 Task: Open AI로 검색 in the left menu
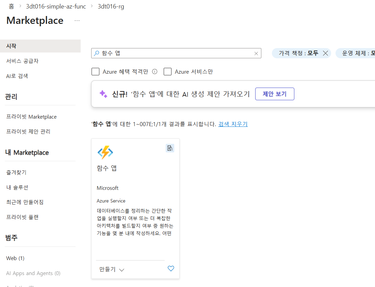[17, 76]
